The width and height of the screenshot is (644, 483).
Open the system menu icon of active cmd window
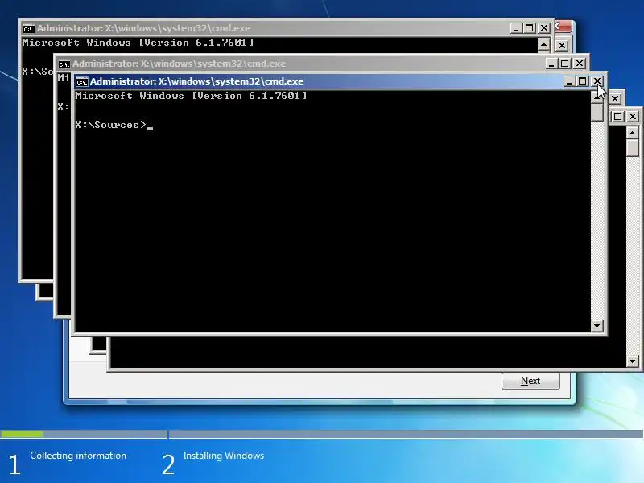coord(82,82)
